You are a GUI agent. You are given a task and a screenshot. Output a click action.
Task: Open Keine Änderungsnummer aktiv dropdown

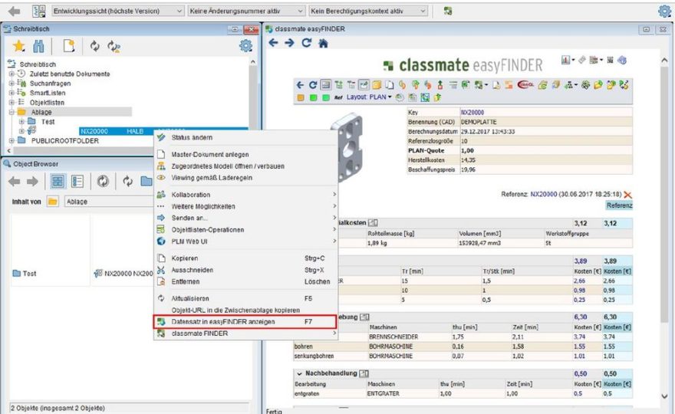[247, 11]
